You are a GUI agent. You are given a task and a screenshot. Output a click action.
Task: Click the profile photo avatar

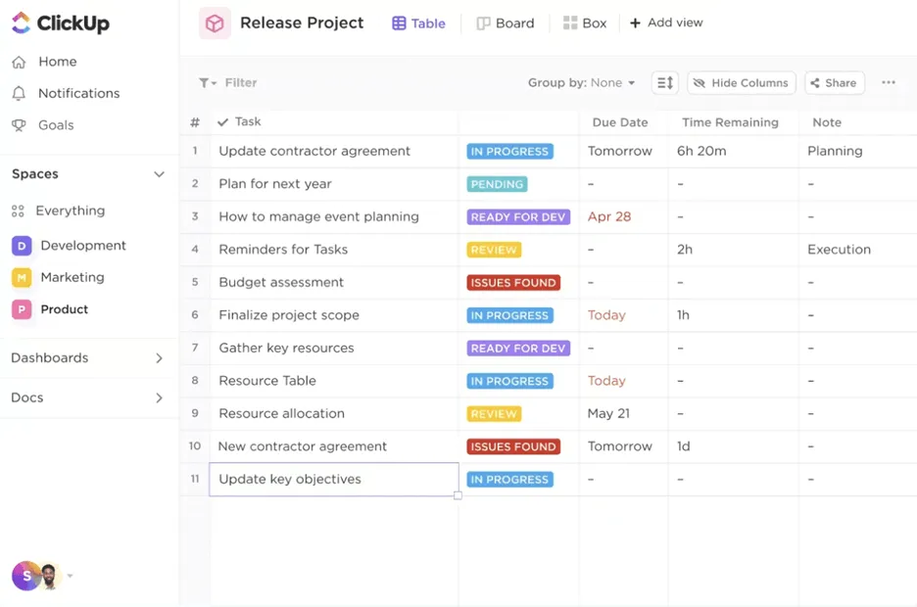click(49, 576)
